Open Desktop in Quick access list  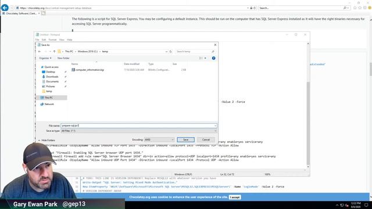[x=51, y=72]
